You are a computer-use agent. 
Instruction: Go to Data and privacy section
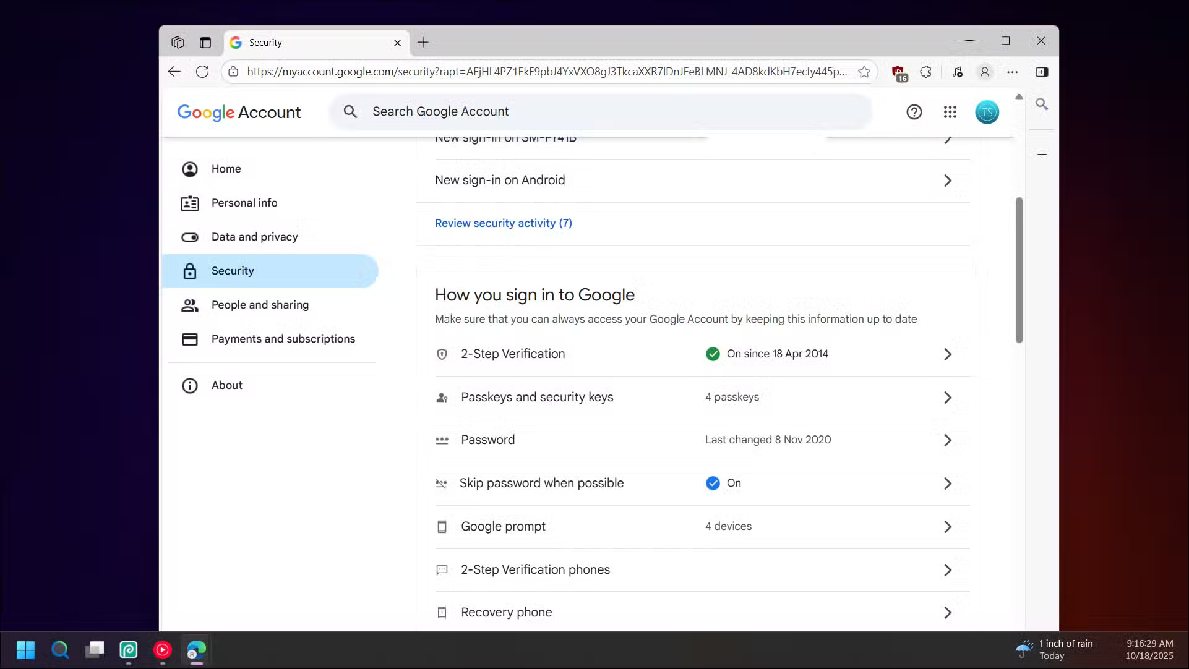pyautogui.click(x=254, y=237)
